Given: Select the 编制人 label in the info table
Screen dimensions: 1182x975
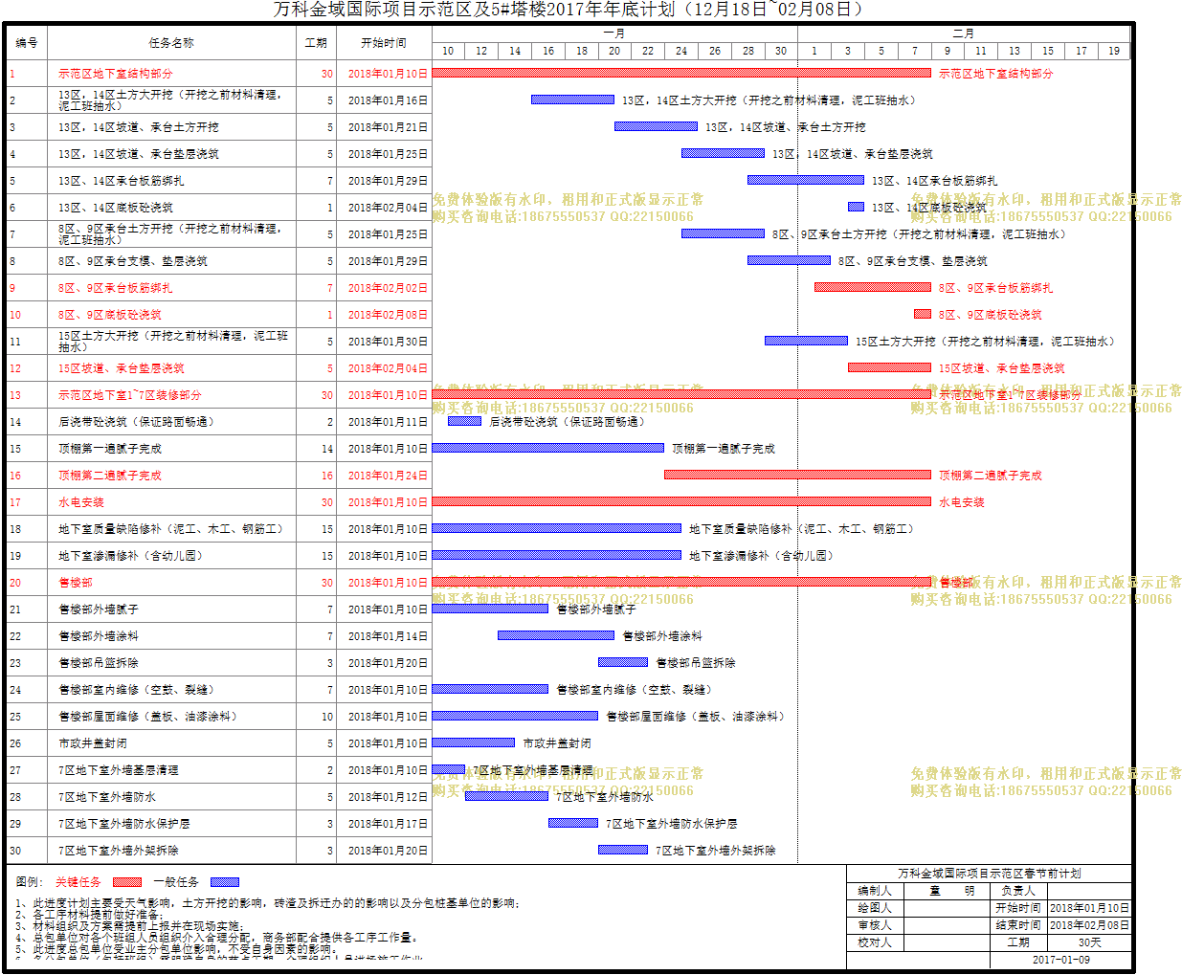Looking at the screenshot, I should tap(875, 891).
